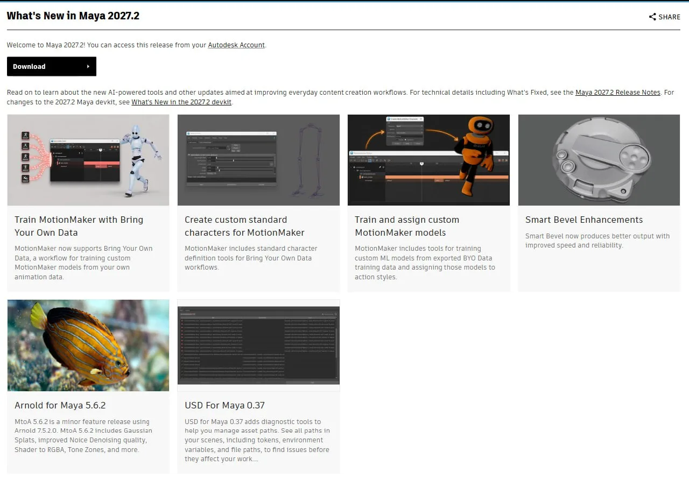
Task: Click the 'USD For Maya 0.37' title
Action: [224, 405]
